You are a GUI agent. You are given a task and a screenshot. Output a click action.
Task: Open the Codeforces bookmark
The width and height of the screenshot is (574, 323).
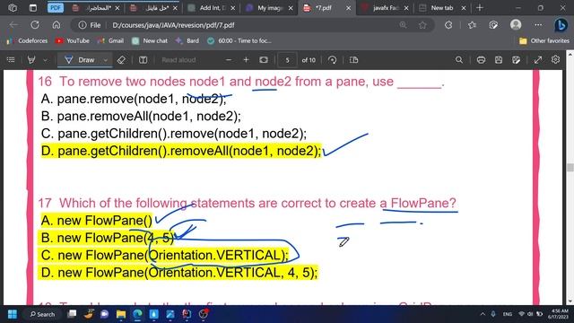(28, 40)
